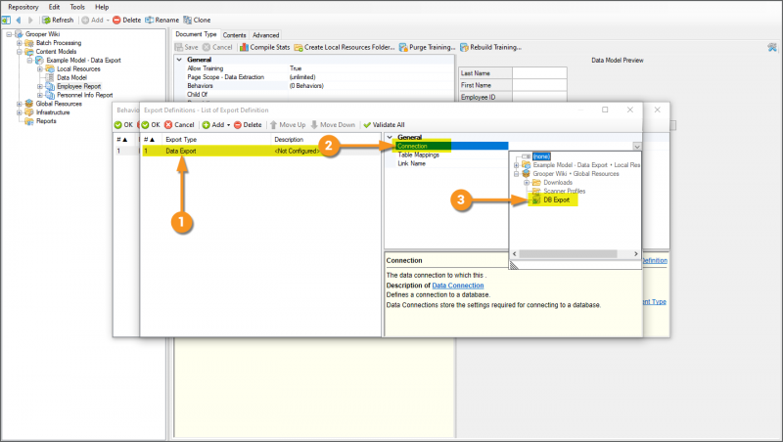The height and width of the screenshot is (442, 783).
Task: Click Create Local Resources Folder button
Action: [345, 47]
